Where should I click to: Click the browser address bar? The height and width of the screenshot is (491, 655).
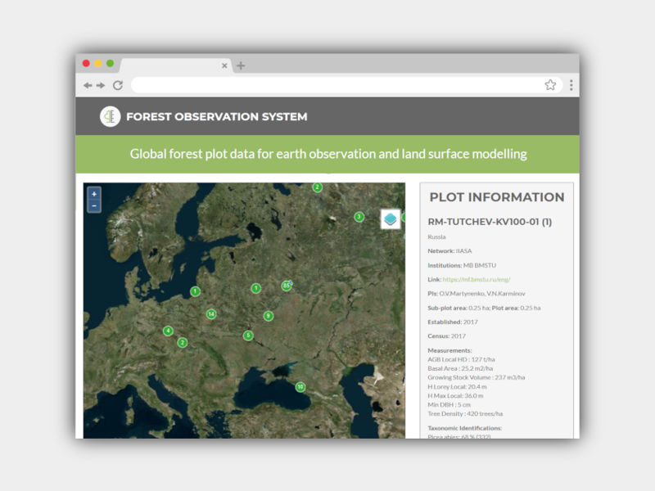pos(345,85)
